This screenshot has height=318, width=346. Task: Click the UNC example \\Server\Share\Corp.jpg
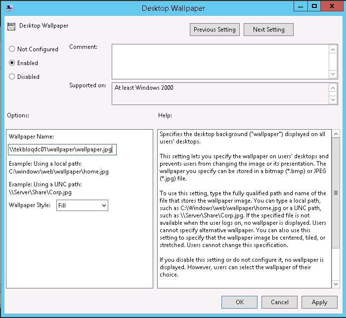point(40,192)
